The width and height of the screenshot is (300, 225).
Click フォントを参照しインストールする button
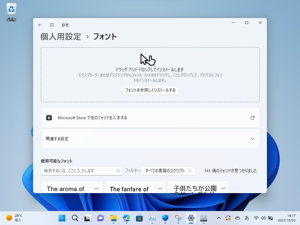tap(150, 90)
